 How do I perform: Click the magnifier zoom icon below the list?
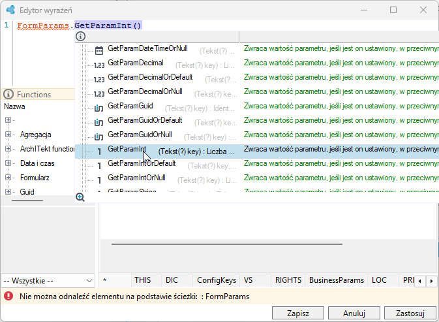click(x=80, y=197)
